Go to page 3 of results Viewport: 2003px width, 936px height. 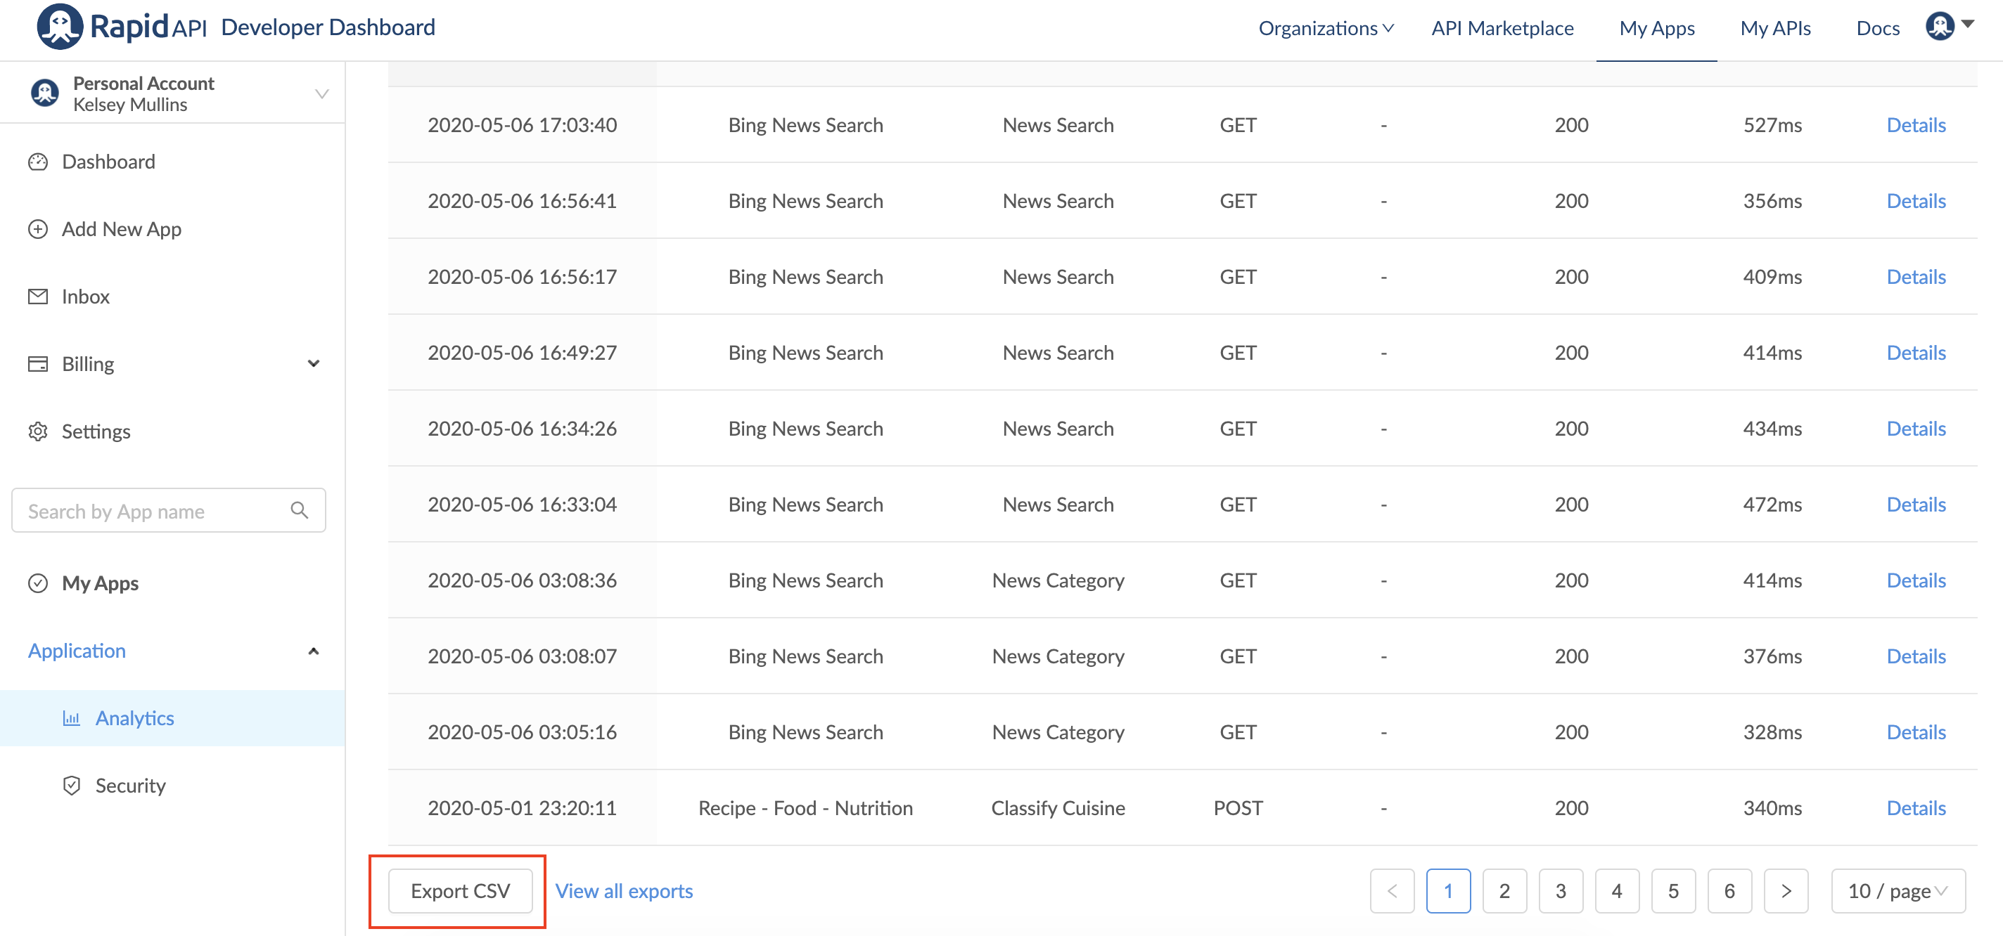(1561, 891)
